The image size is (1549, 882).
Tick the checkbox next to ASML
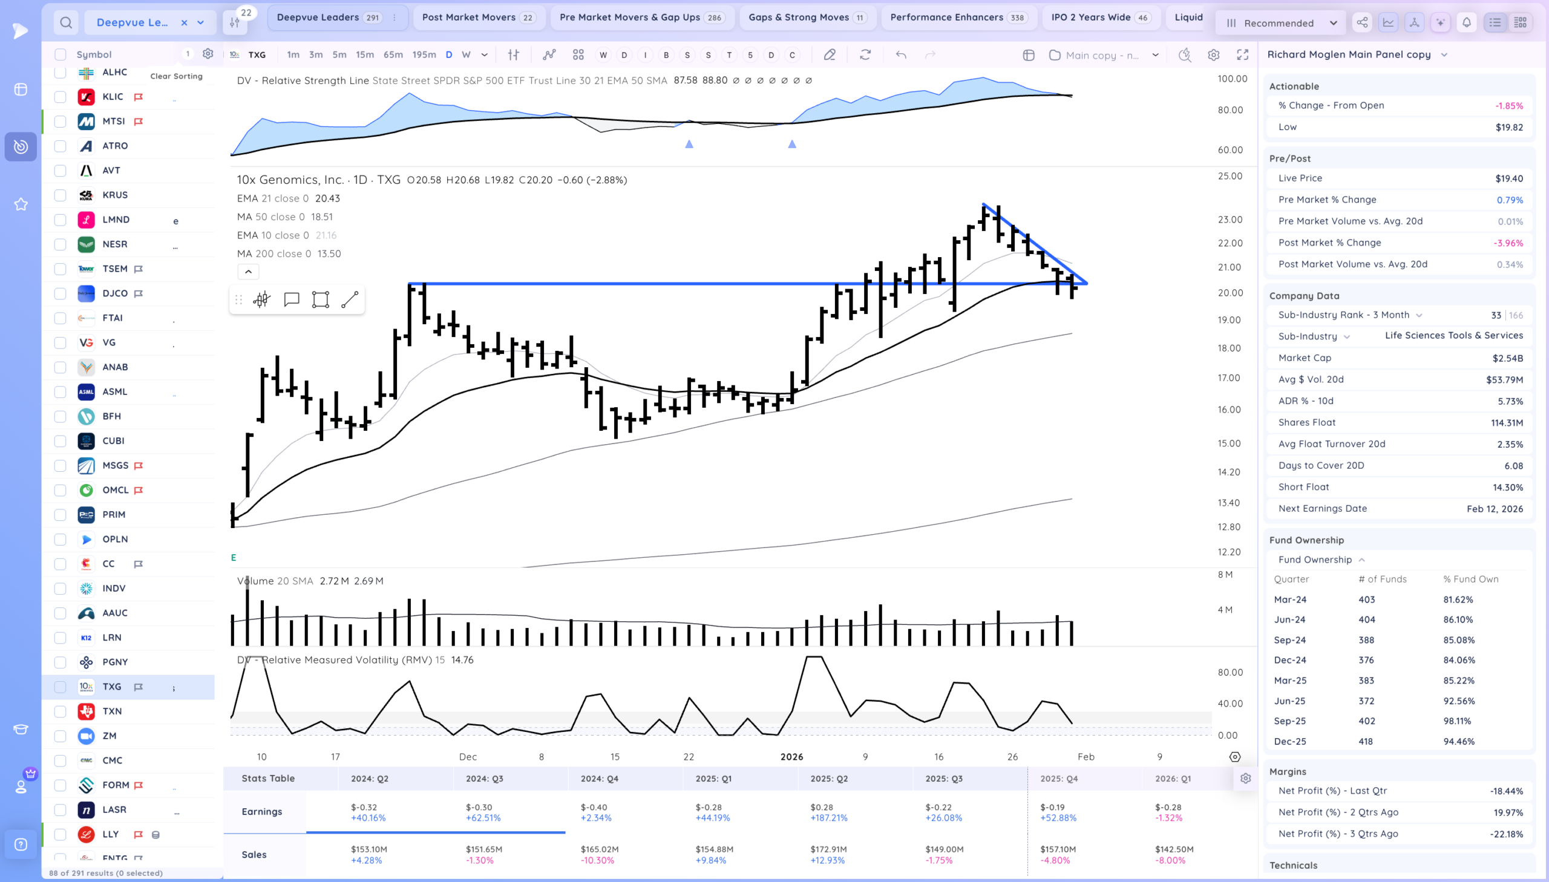click(x=60, y=392)
